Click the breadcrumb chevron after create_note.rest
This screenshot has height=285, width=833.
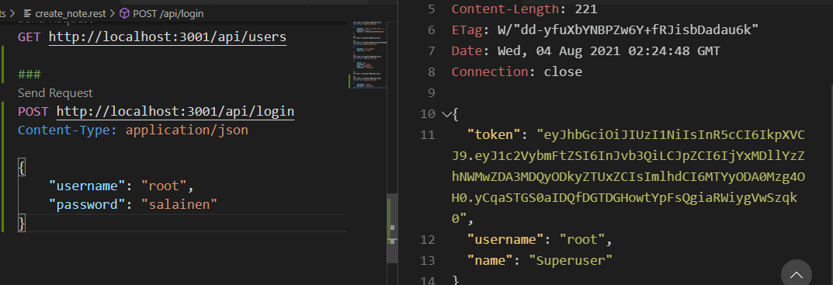pyautogui.click(x=113, y=14)
